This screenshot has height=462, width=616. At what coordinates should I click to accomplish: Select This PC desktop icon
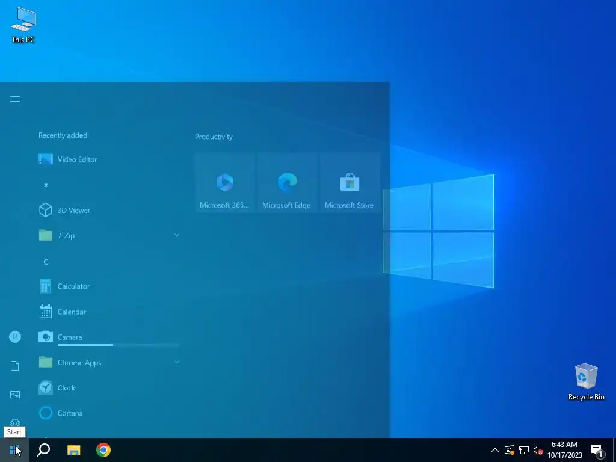pos(23,25)
